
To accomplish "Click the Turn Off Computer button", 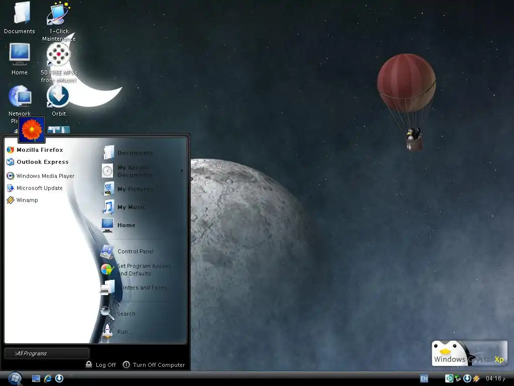I will (x=154, y=365).
